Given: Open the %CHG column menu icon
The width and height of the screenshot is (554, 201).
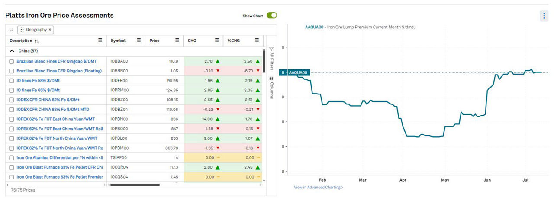Looking at the screenshot, I should (x=257, y=40).
